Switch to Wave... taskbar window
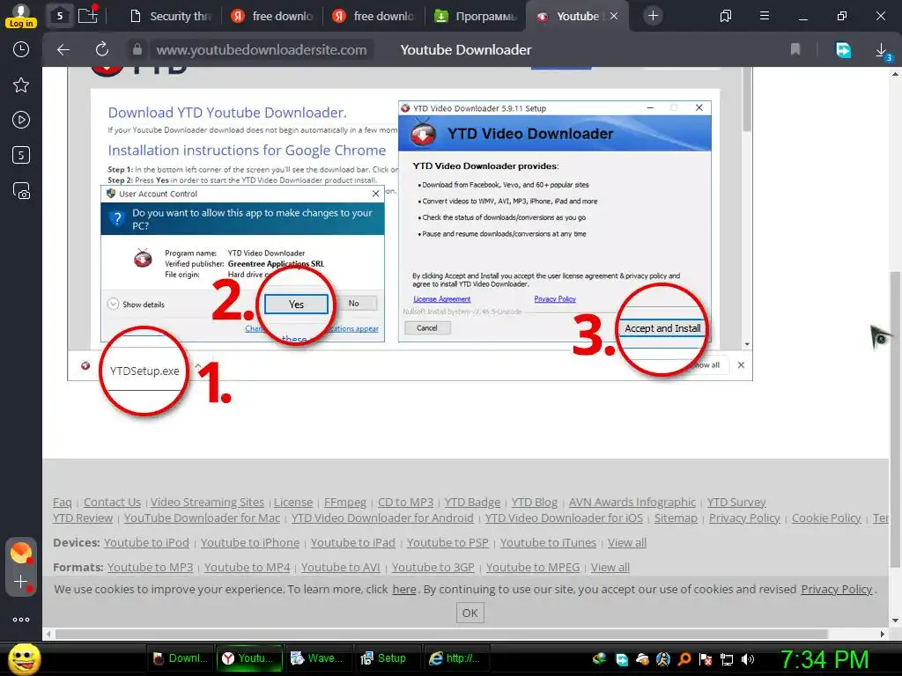The width and height of the screenshot is (902, 676). click(x=317, y=658)
